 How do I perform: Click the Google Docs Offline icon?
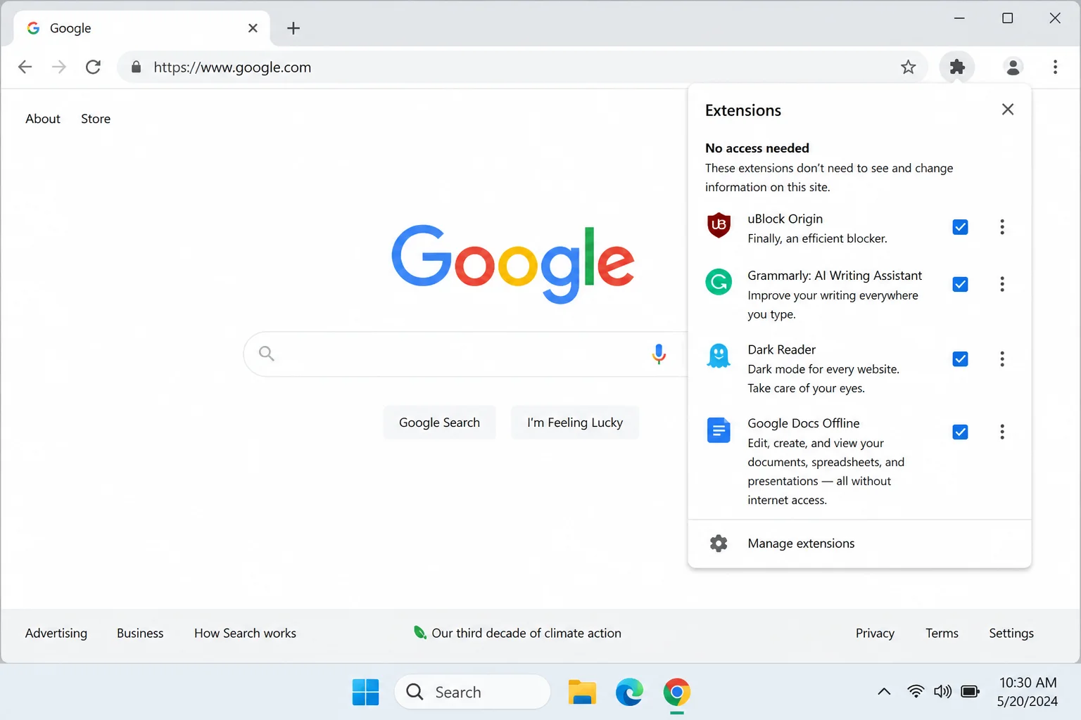[x=719, y=430]
